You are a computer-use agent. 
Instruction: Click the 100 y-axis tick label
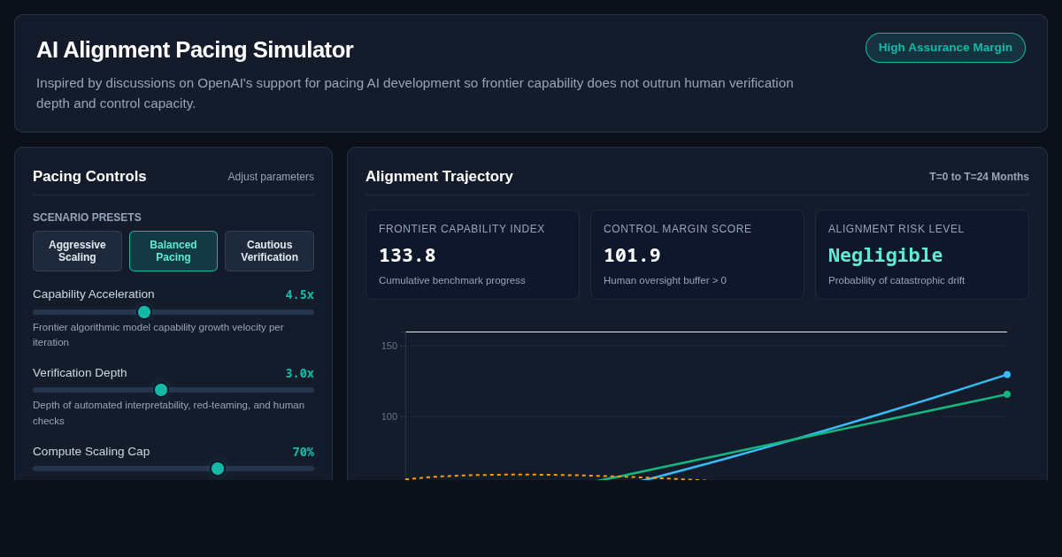pyautogui.click(x=389, y=416)
